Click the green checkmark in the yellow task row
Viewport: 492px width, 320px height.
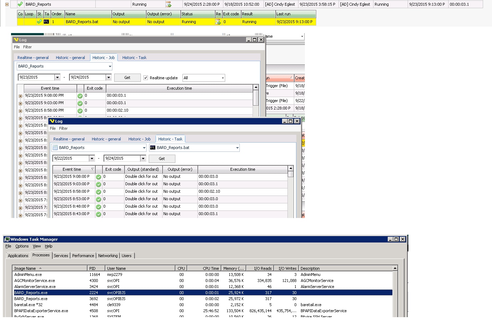(39, 22)
